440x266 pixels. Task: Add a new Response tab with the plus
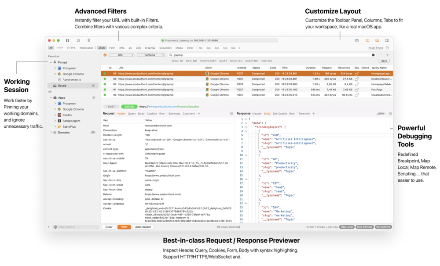(314, 113)
